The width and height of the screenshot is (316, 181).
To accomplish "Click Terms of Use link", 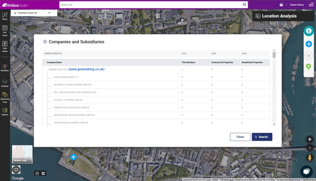I will click(x=309, y=180).
